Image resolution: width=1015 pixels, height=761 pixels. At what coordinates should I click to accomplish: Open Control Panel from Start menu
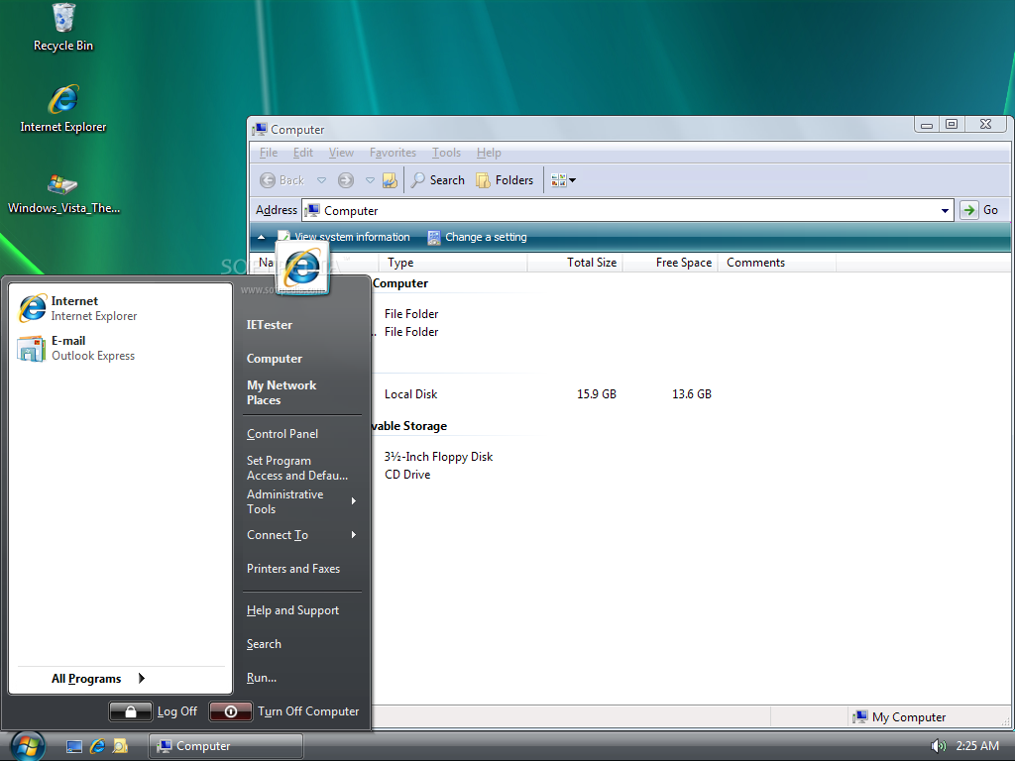click(x=282, y=434)
